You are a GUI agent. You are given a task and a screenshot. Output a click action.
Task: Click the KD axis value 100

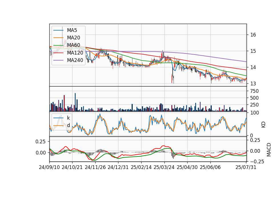[254, 113]
